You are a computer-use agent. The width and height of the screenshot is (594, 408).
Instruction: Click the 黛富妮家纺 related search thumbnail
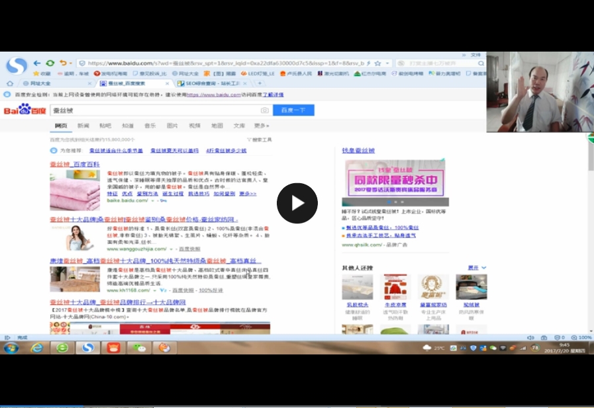[x=433, y=287]
